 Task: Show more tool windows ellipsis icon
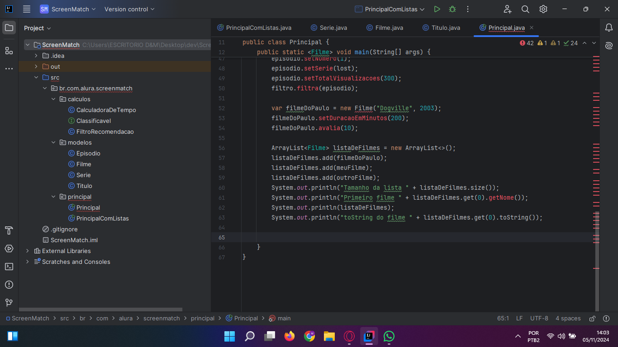9,69
